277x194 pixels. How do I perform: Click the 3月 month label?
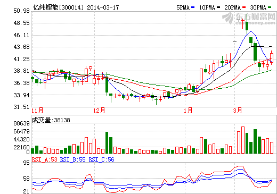tap(238, 111)
